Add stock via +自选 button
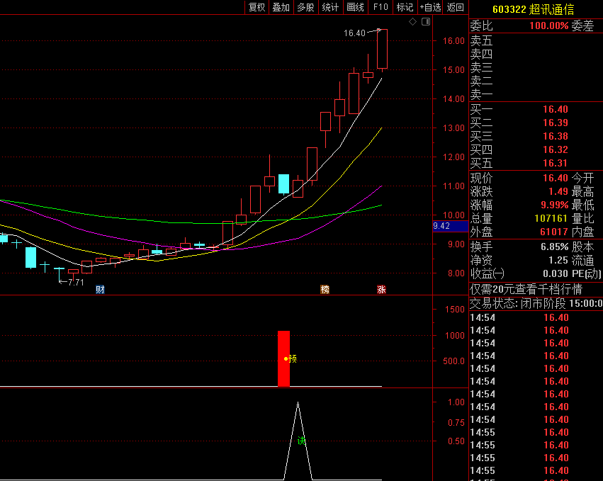Screen dimensions: 603x481 [x=430, y=7]
